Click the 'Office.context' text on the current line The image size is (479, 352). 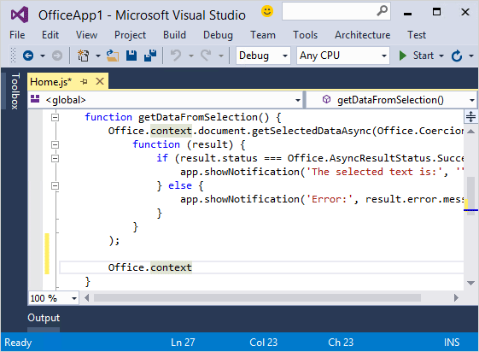click(x=149, y=267)
